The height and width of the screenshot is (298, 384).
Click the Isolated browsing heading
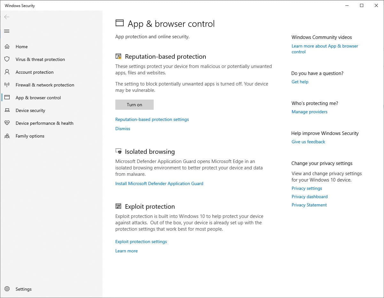(150, 152)
